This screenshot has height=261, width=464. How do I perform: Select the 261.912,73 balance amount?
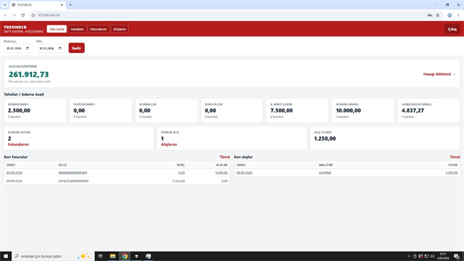coord(29,74)
